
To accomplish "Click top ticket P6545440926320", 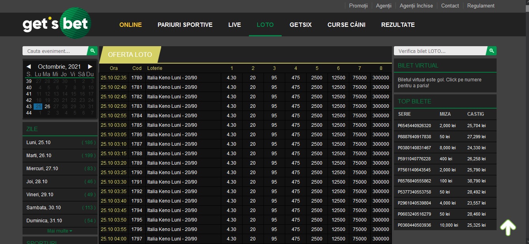I will pos(414,126).
